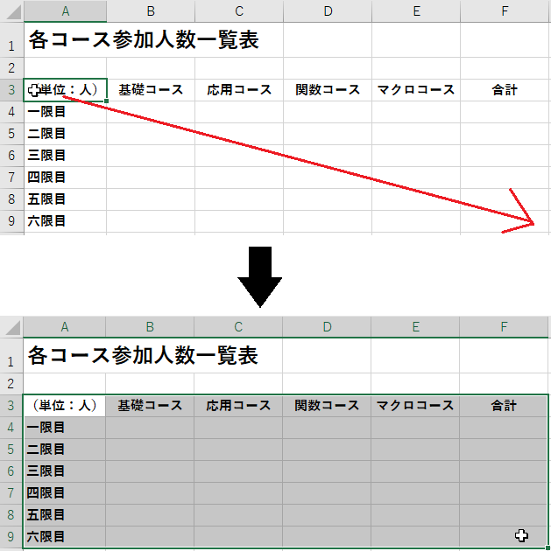
Task: Click fill handle of cell A3 in upper sheet
Action: point(106,101)
